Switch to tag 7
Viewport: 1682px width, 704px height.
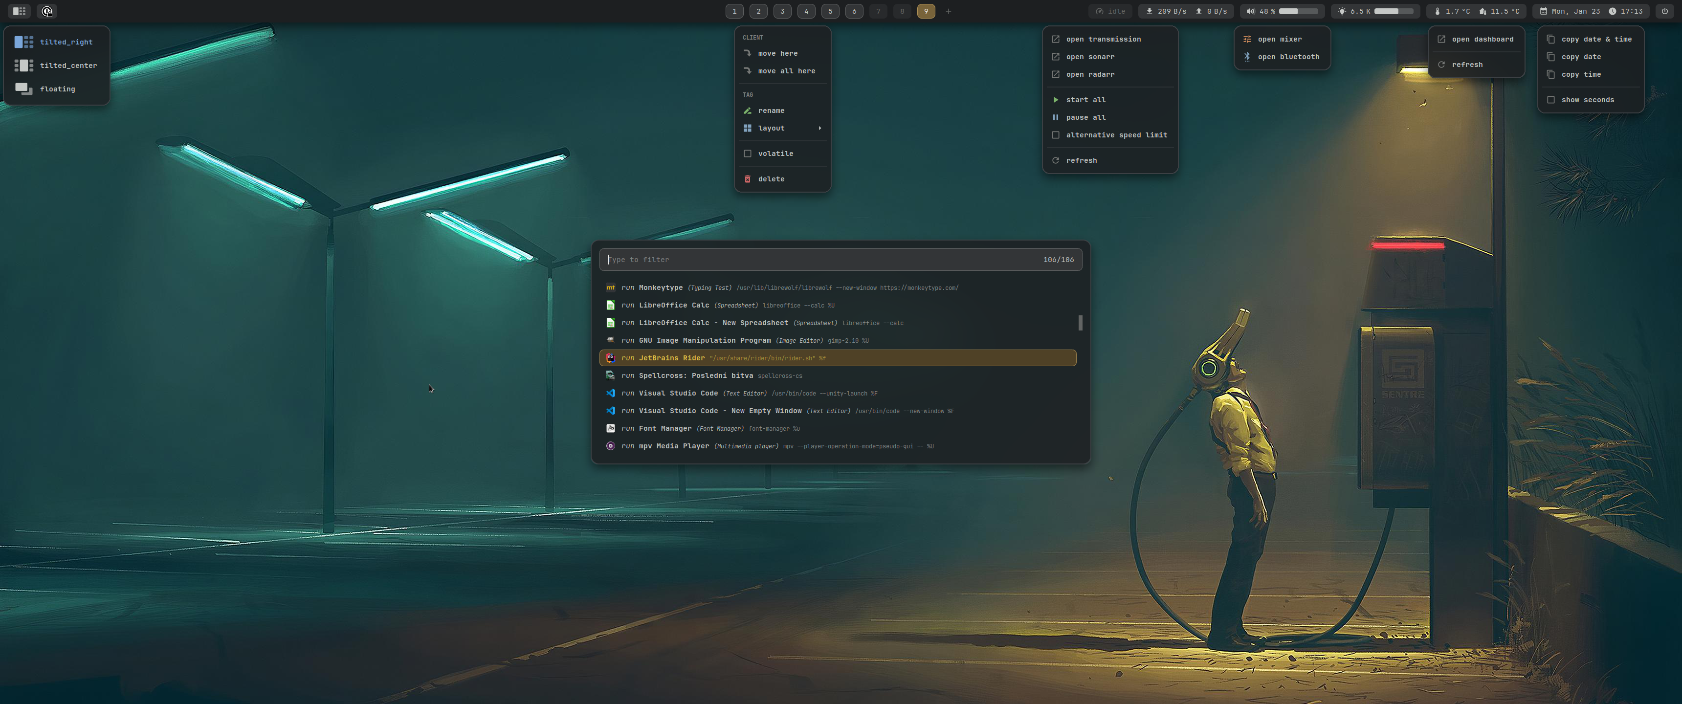(878, 11)
